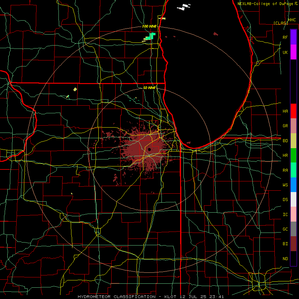Click the 'ND' legend label

(285, 258)
